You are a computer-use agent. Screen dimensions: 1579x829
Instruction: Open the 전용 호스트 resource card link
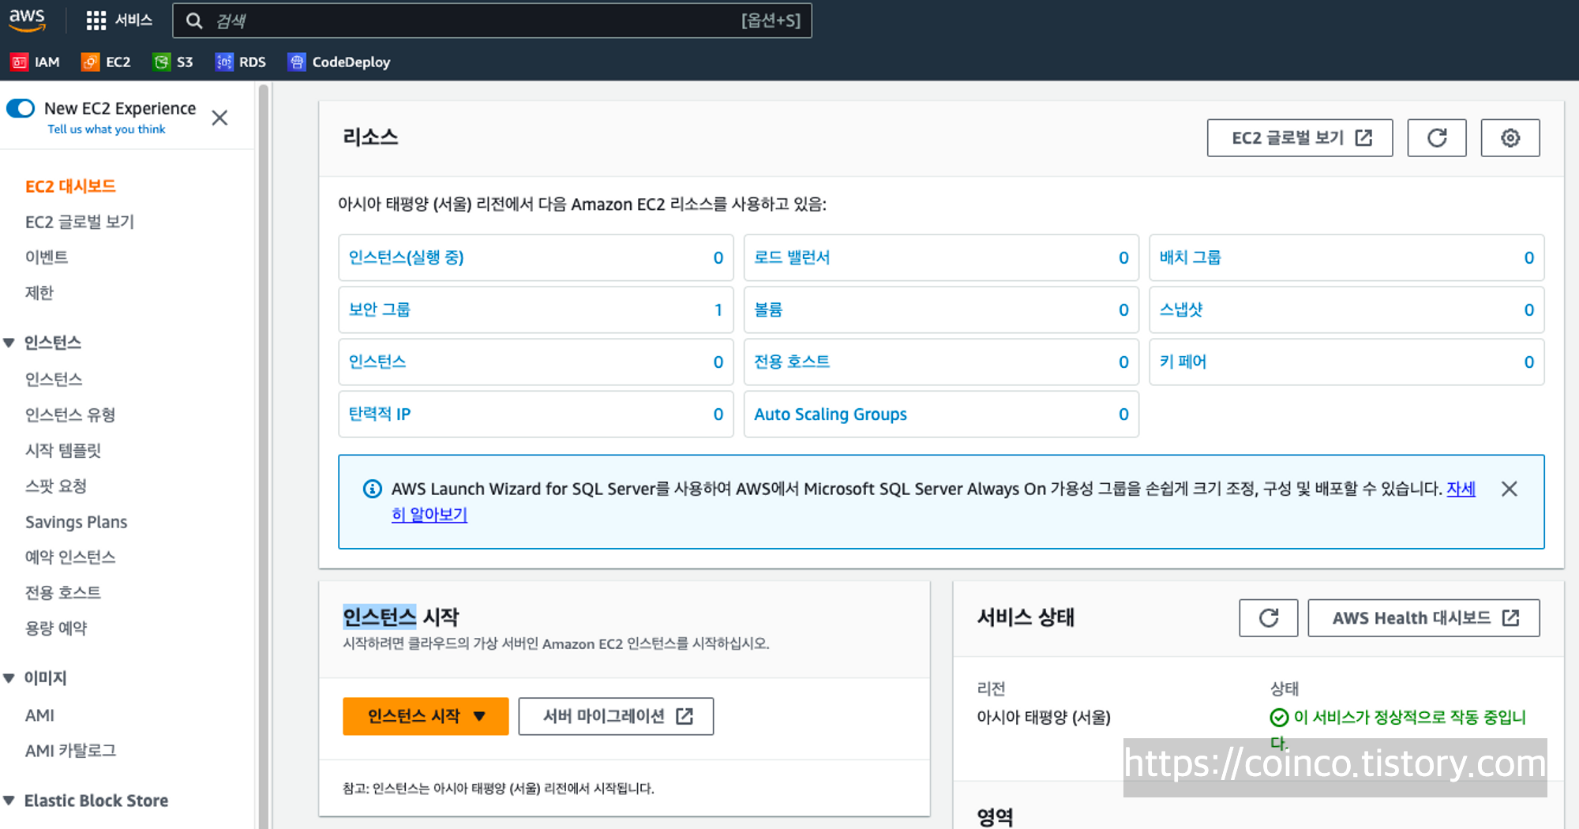pos(792,362)
